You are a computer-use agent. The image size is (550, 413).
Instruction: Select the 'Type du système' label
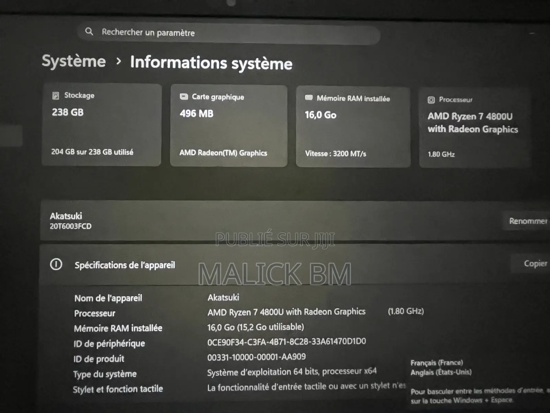(105, 374)
